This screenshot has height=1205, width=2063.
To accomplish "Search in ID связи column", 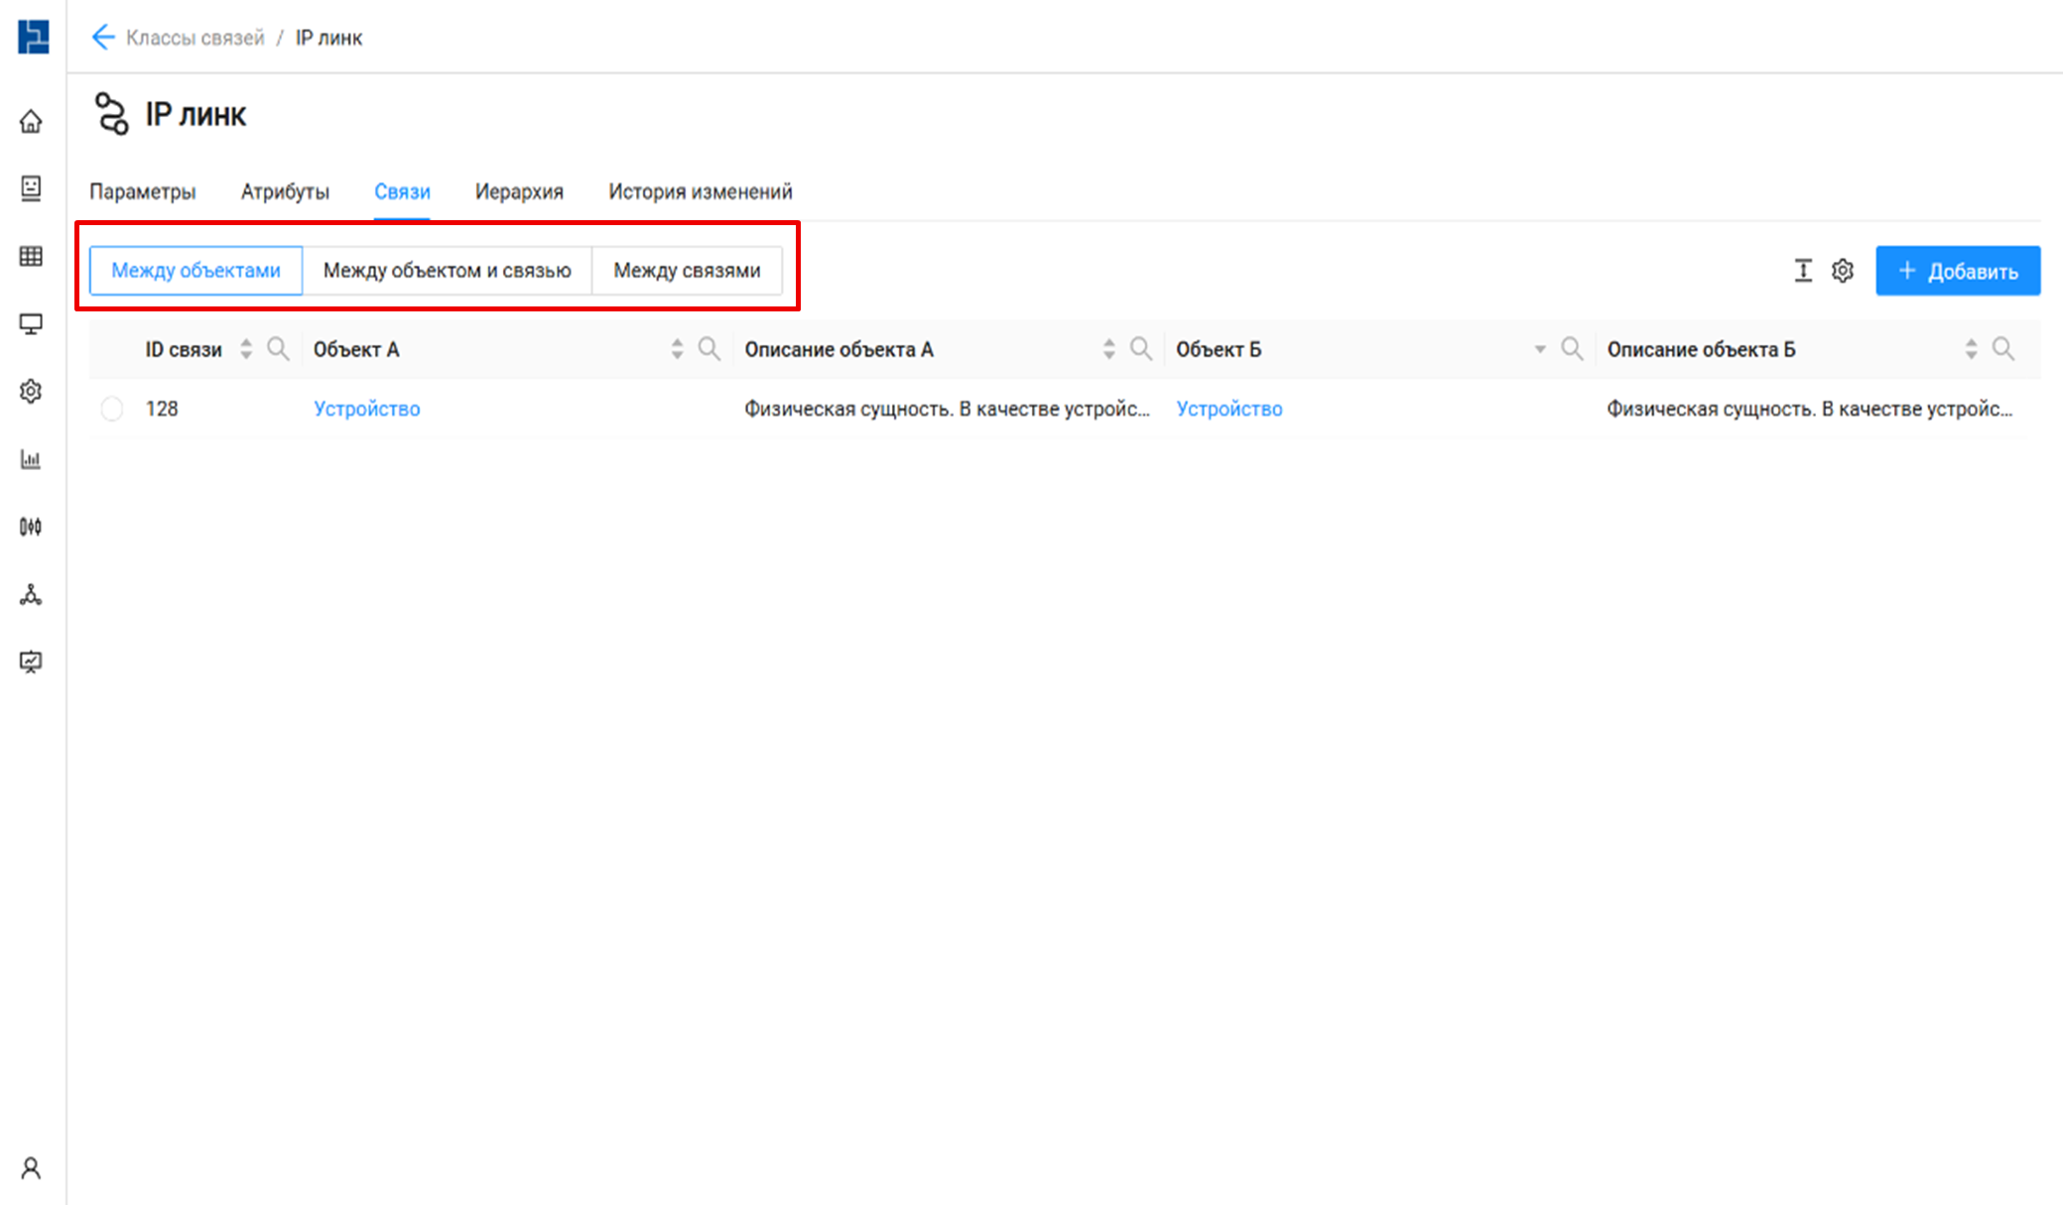I will (x=278, y=349).
